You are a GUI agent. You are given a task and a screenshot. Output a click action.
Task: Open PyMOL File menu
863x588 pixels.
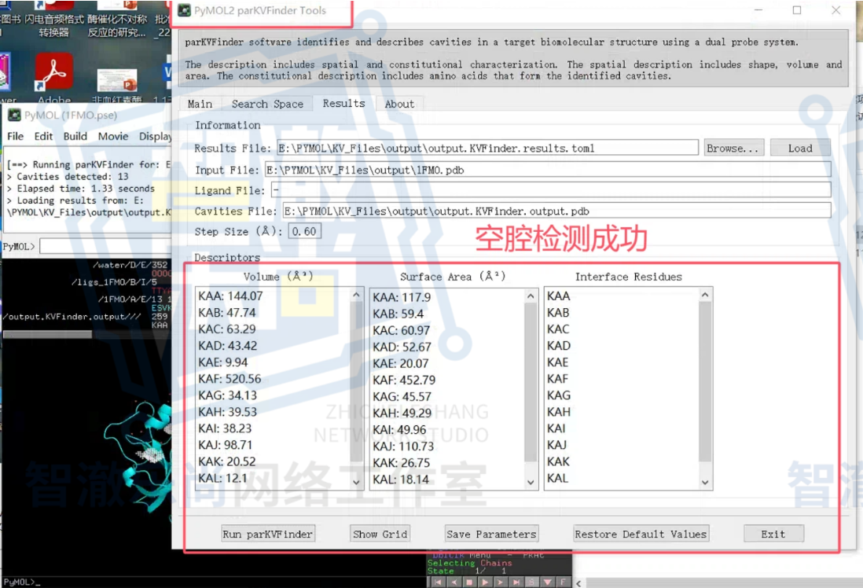pyautogui.click(x=15, y=136)
